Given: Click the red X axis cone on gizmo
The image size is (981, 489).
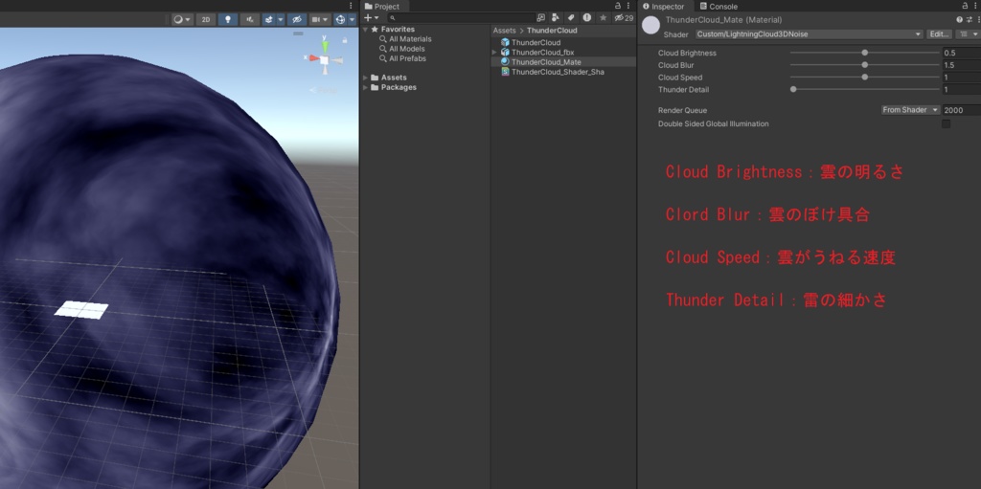Looking at the screenshot, I should tap(312, 58).
